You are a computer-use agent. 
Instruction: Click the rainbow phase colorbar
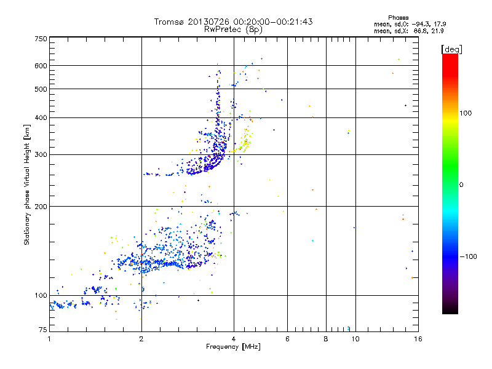point(450,183)
